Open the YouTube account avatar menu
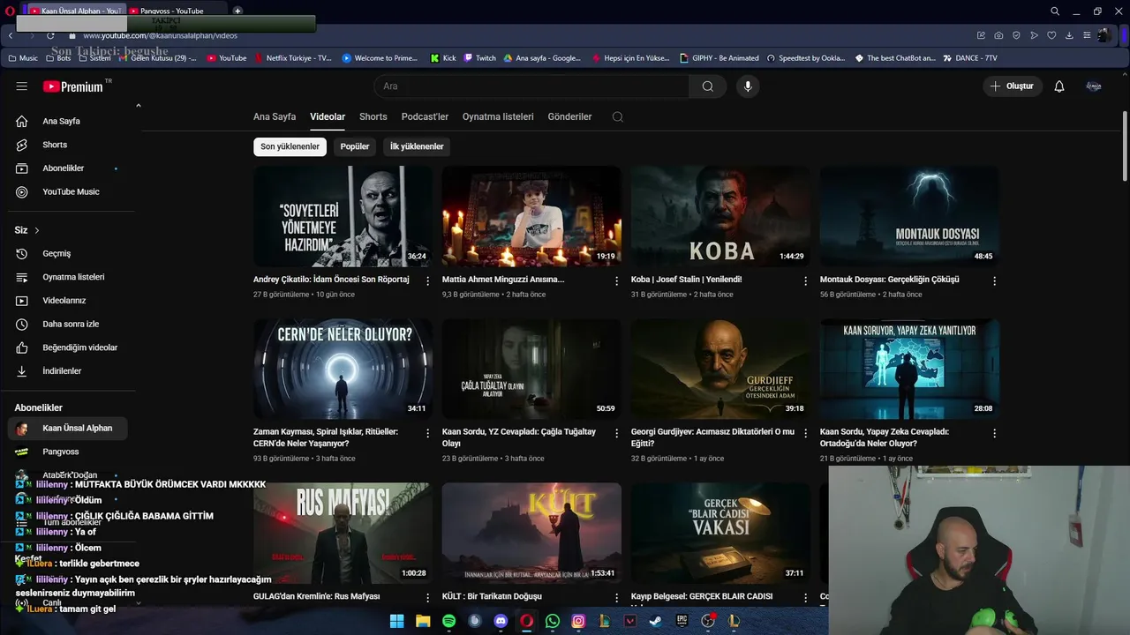 tap(1094, 86)
